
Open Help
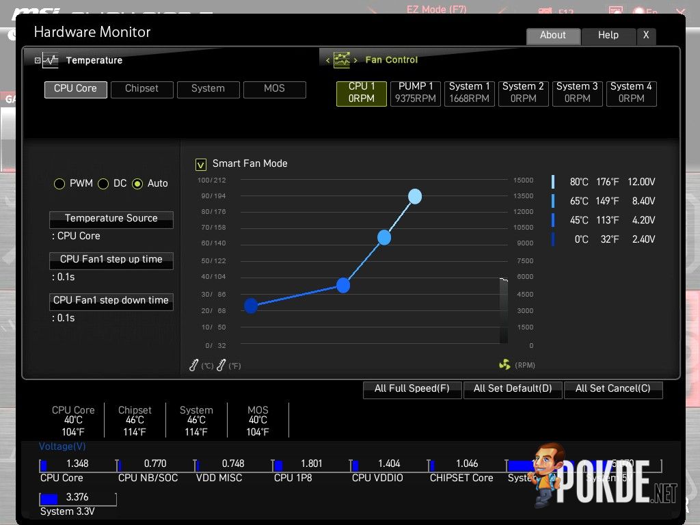608,36
